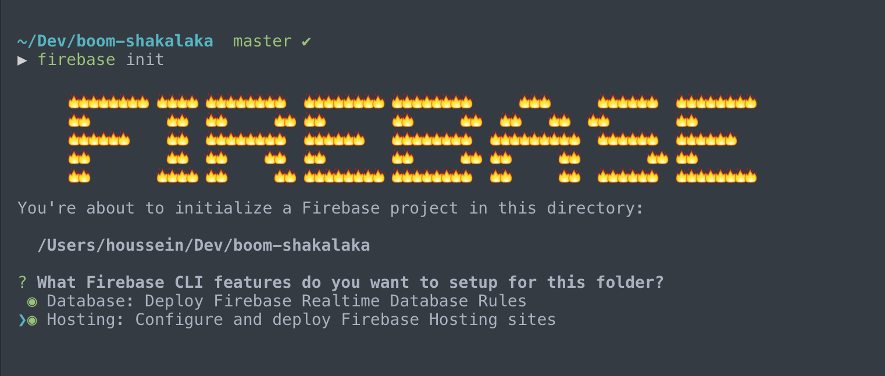Click the green question mark prompt
Screen dimensions: 885x376
click(x=23, y=283)
